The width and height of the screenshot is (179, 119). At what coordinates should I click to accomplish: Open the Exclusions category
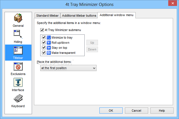(x=18, y=69)
